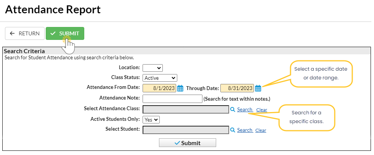The image size is (374, 155).
Task: Click the magnifier icon beside Select Student
Action: pos(233,130)
